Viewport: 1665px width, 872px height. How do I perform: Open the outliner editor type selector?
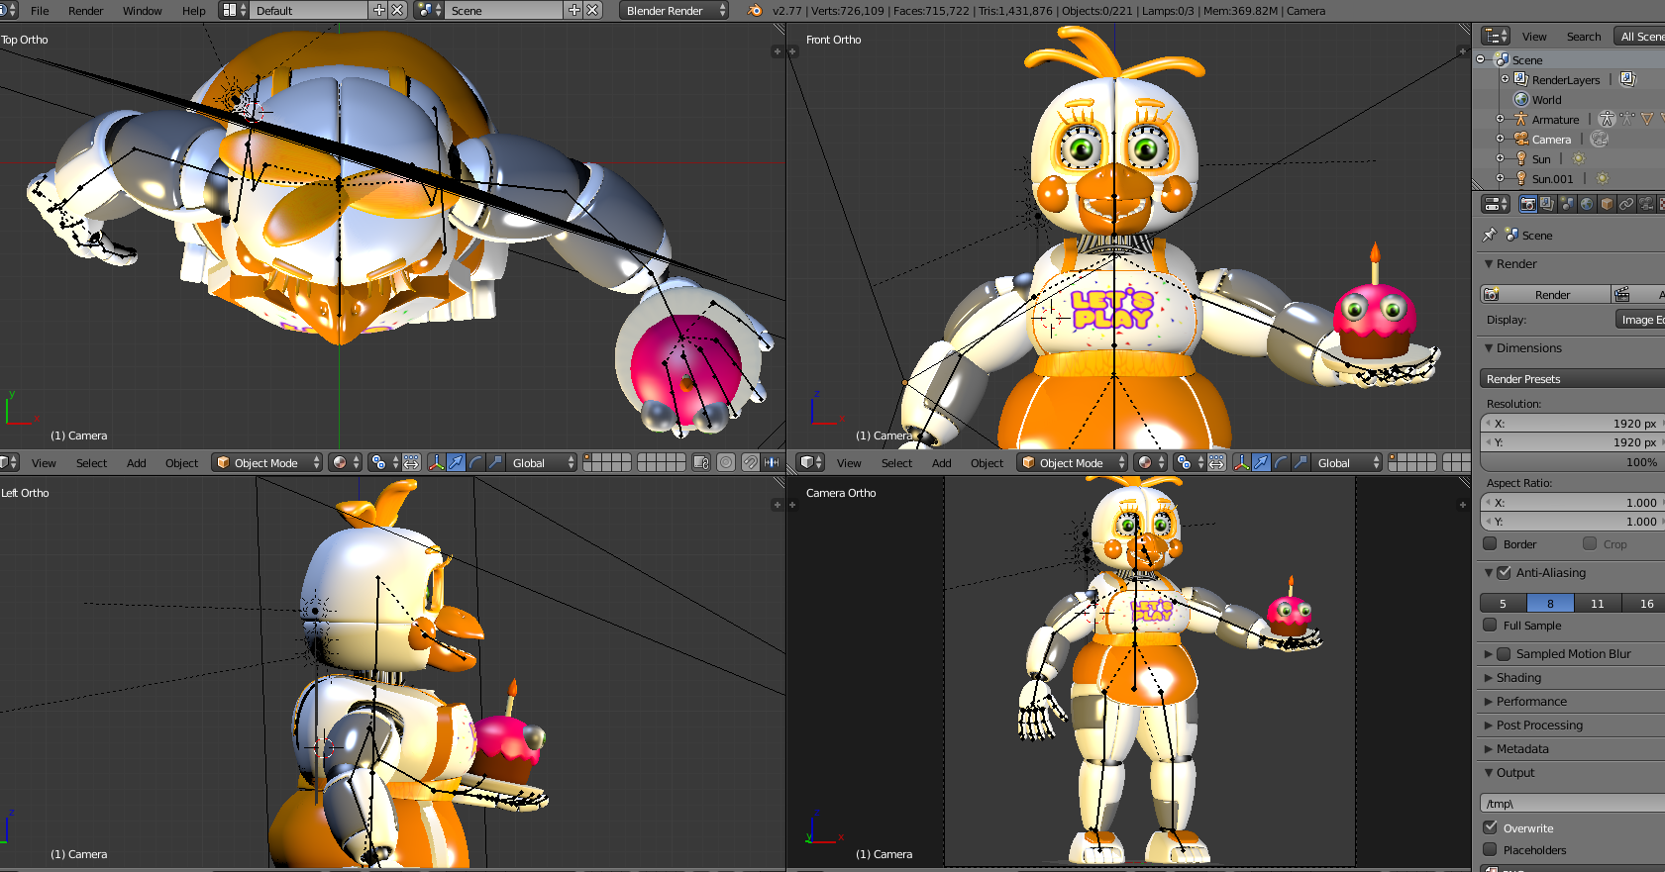pos(1495,37)
